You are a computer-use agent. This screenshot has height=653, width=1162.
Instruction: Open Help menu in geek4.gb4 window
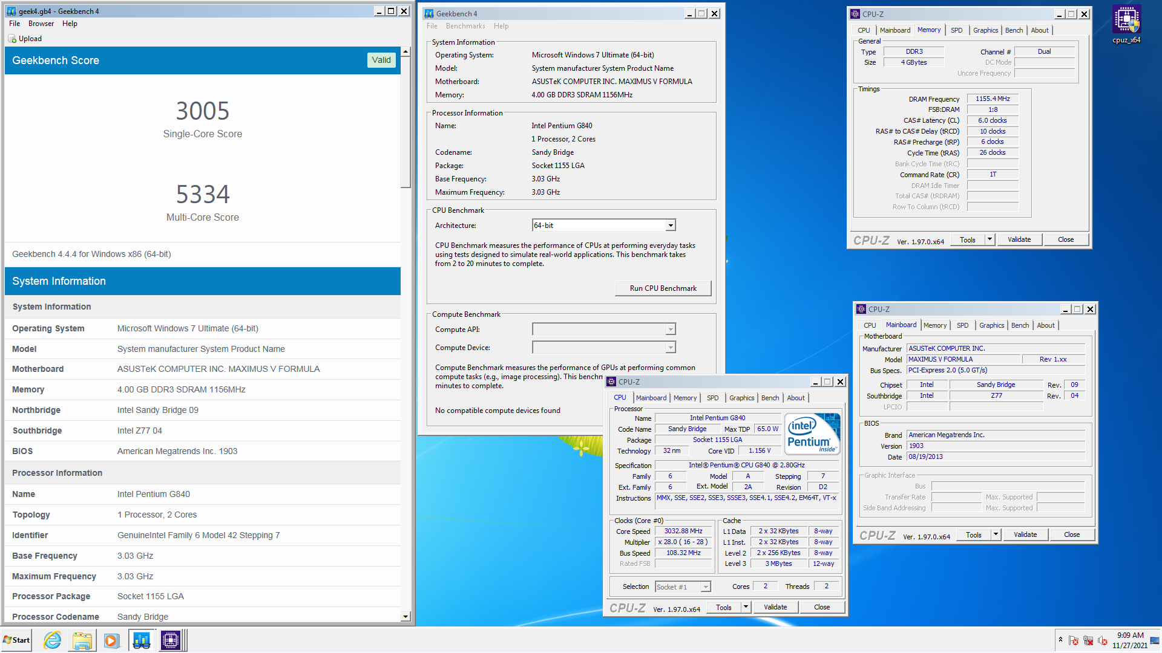tap(70, 24)
